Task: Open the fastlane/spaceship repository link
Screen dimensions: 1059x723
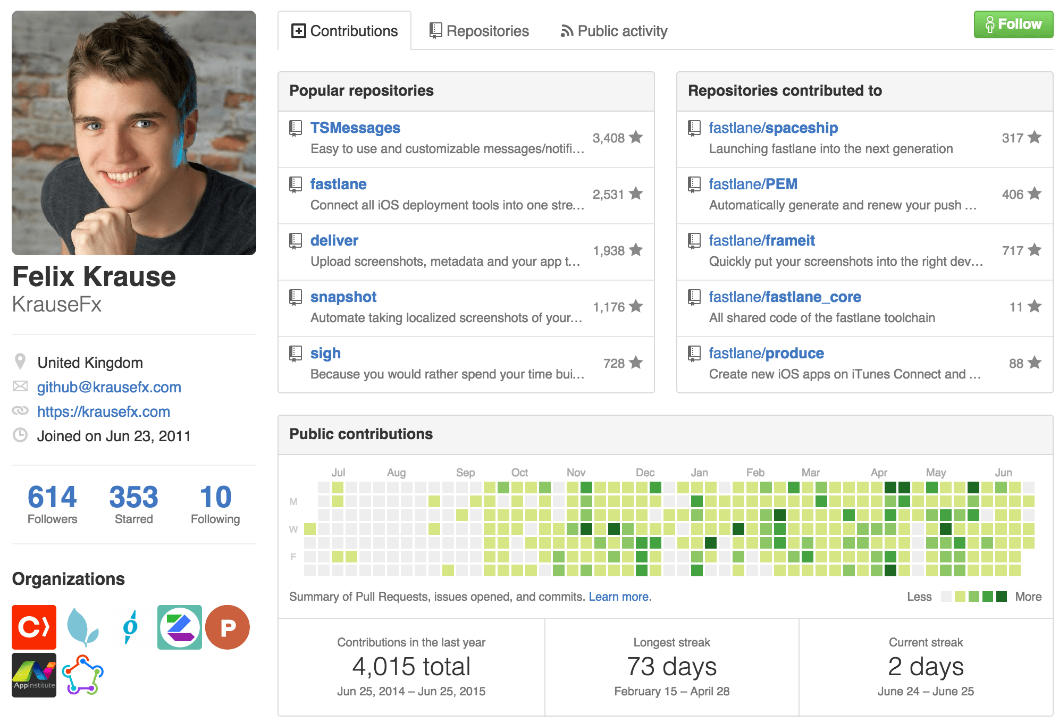Action: tap(774, 128)
